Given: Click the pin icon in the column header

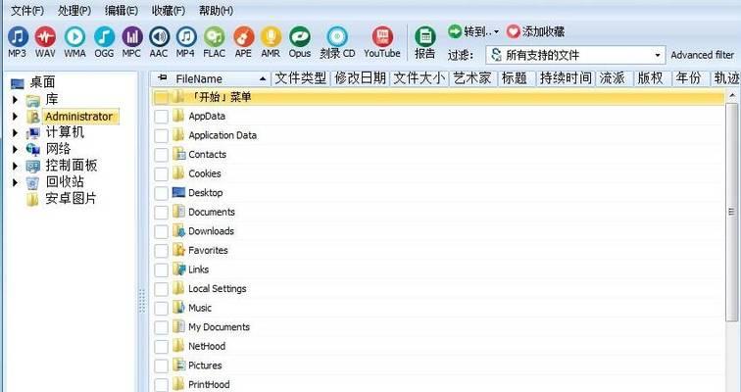Looking at the screenshot, I should click(x=163, y=77).
